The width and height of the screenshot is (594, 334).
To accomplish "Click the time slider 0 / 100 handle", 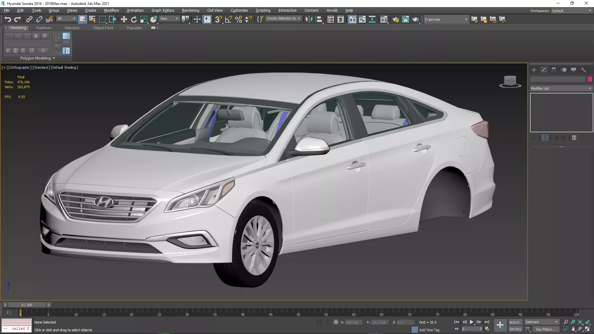I will (27, 305).
